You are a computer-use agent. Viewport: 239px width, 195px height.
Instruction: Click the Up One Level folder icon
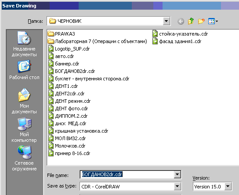191,21
